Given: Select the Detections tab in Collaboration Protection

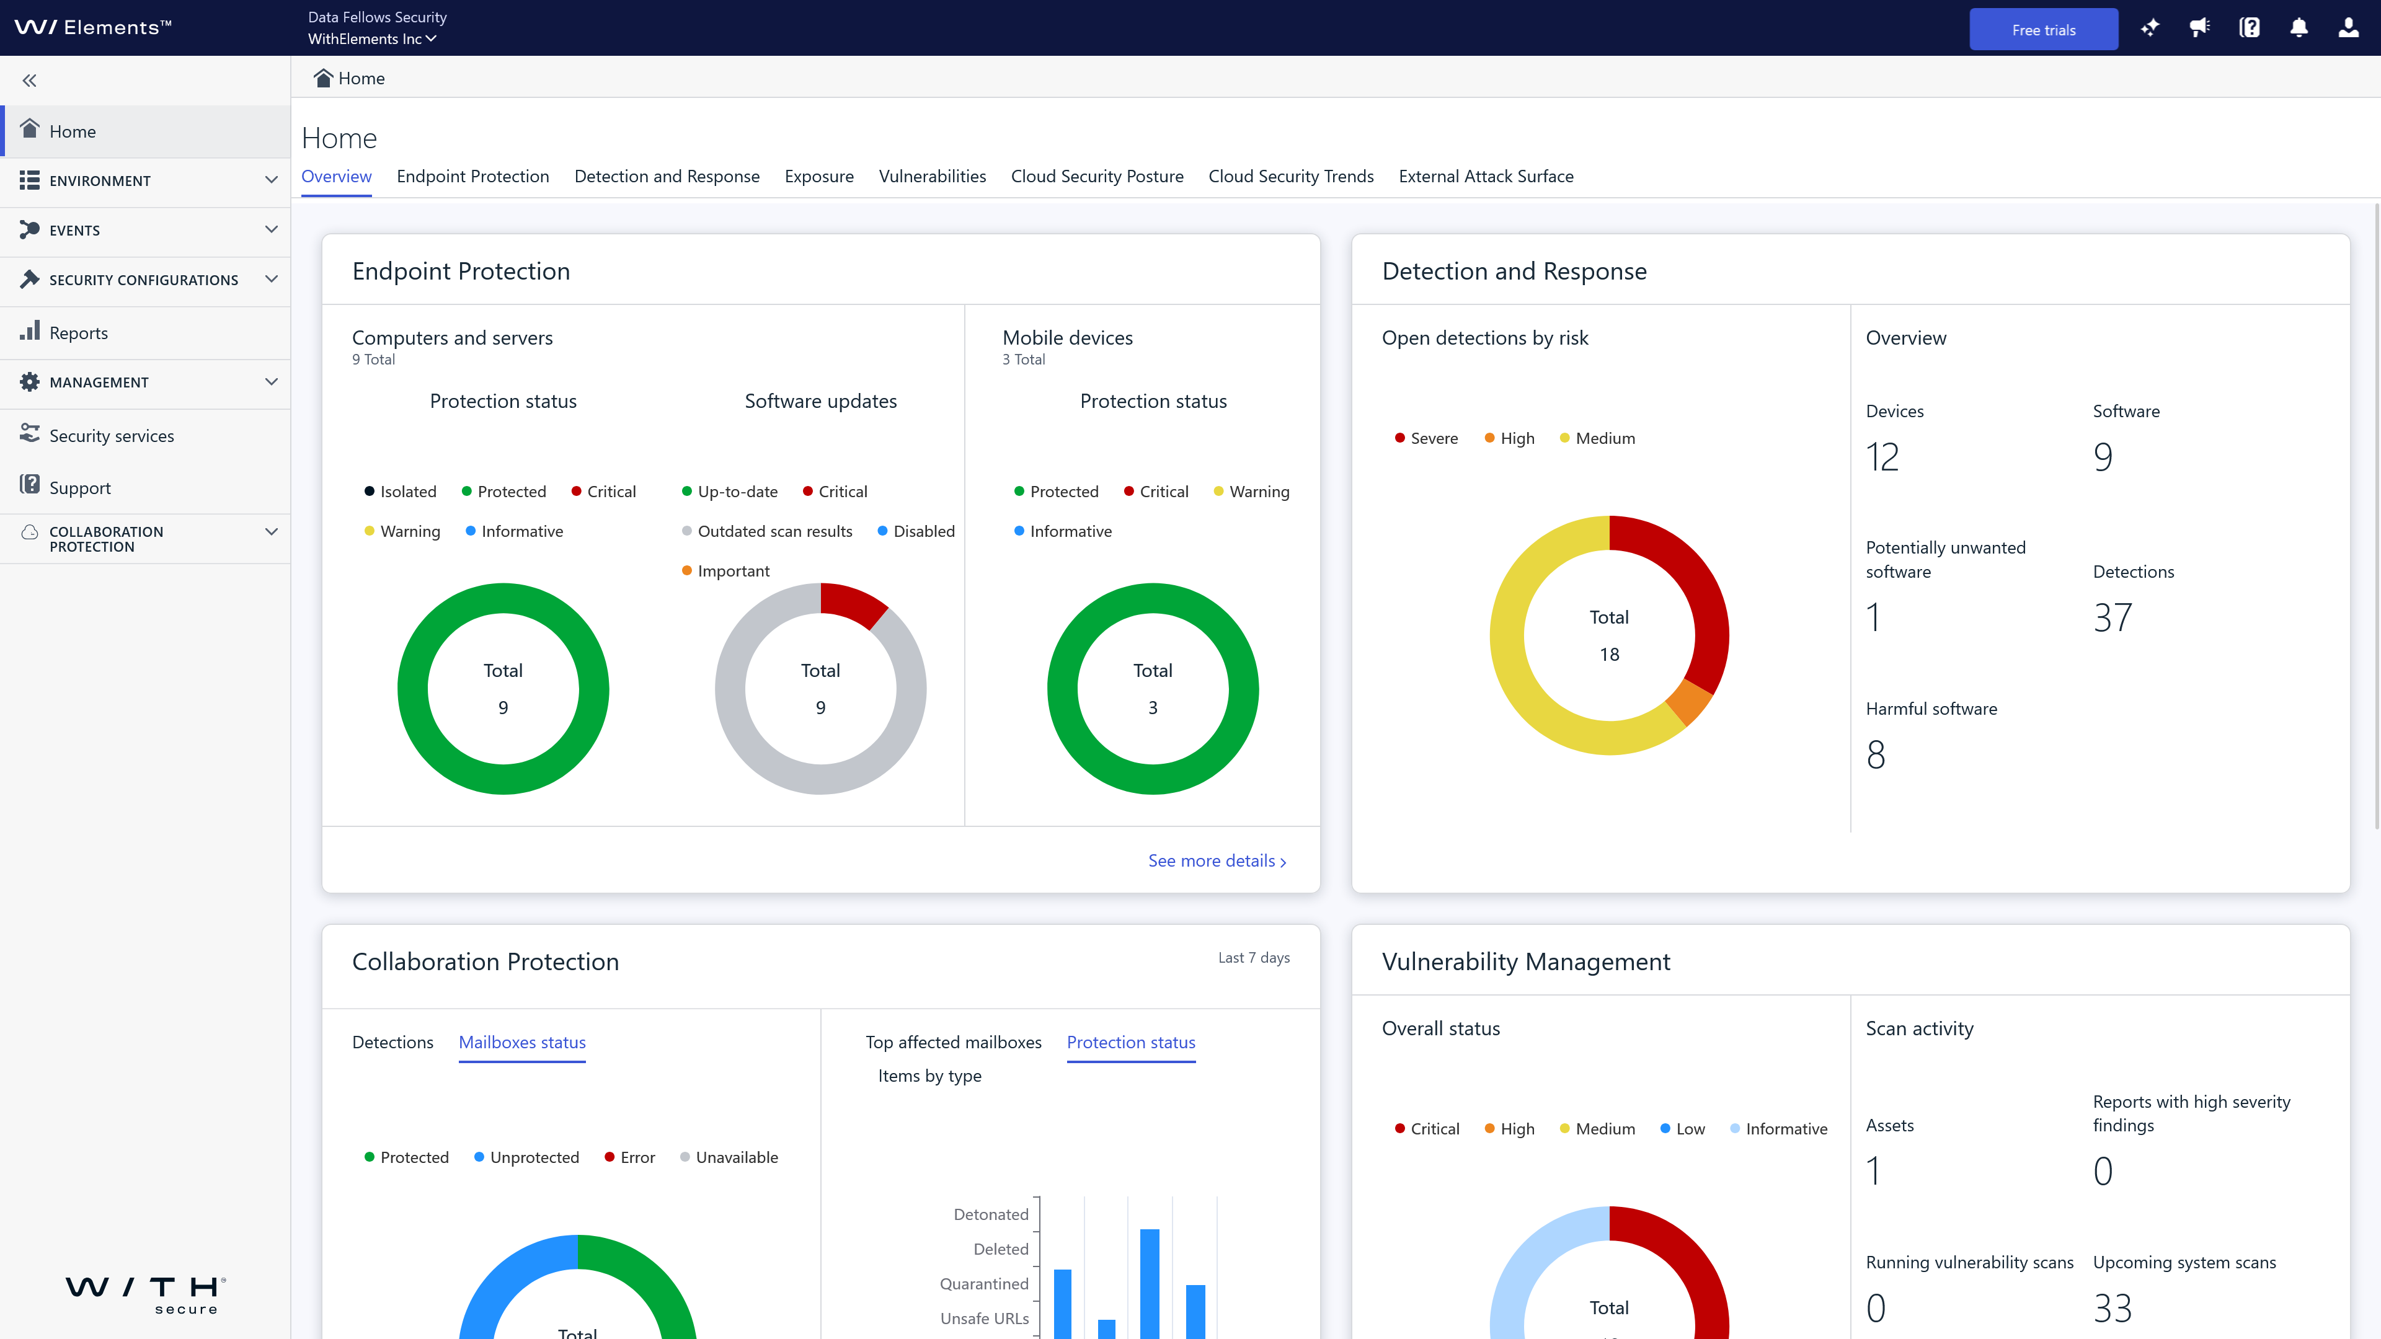Looking at the screenshot, I should coord(393,1042).
